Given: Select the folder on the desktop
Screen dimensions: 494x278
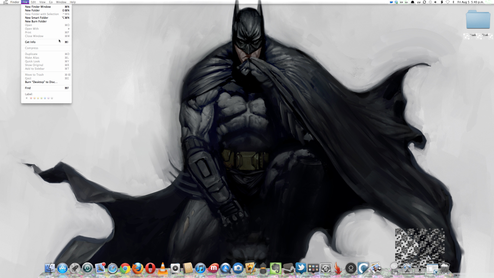Looking at the screenshot, I should (x=478, y=20).
